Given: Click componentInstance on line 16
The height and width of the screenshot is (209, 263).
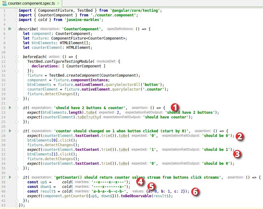Looking at the screenshot, I should point(89,80).
